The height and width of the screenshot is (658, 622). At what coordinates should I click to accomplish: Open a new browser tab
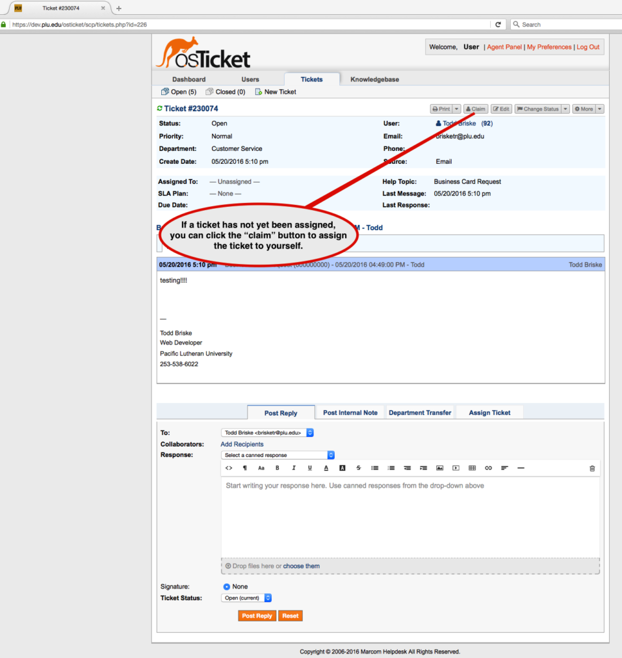119,8
